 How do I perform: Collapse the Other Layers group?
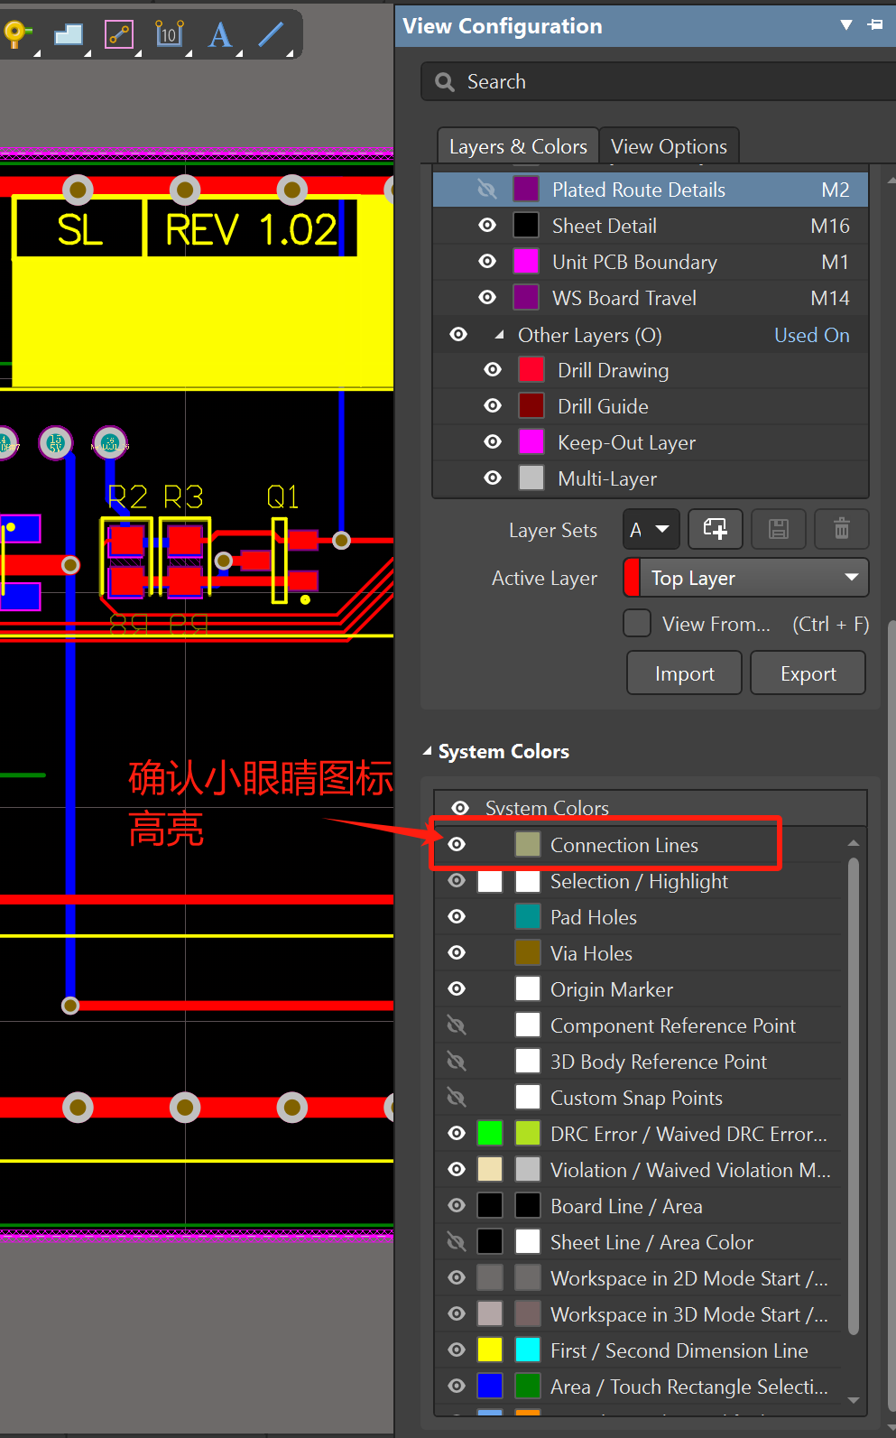point(499,335)
